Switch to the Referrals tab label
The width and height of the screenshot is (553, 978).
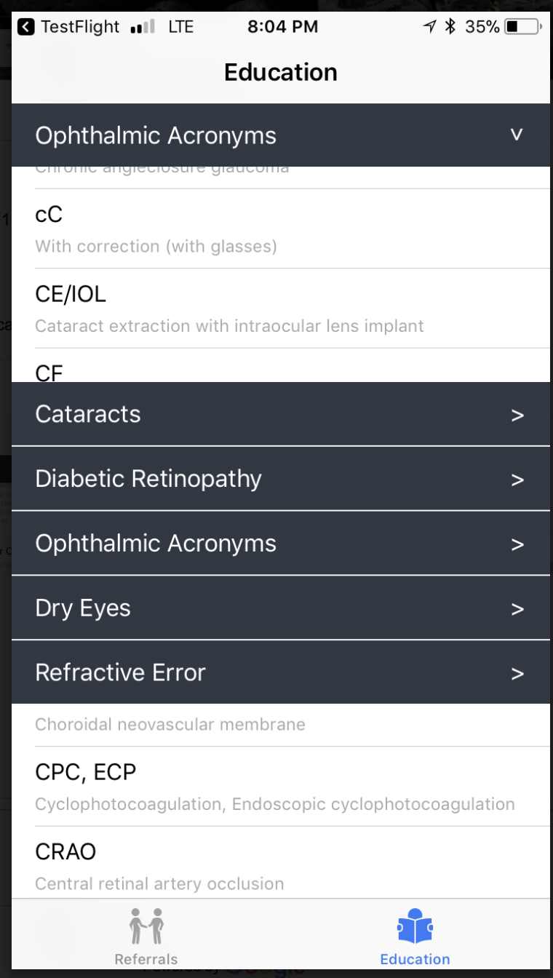146,959
